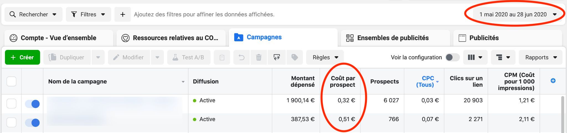Tick the select-all campaigns header checkbox
This screenshot has width=567, height=133.
[11, 81]
